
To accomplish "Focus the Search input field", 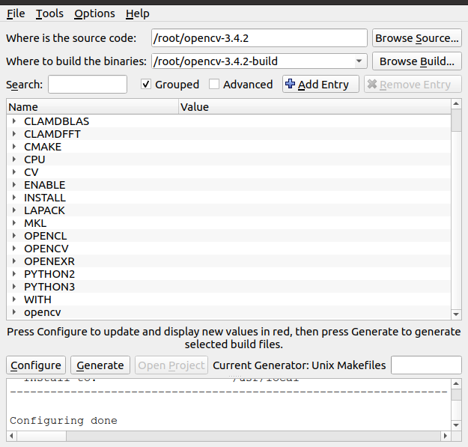I will 88,85.
